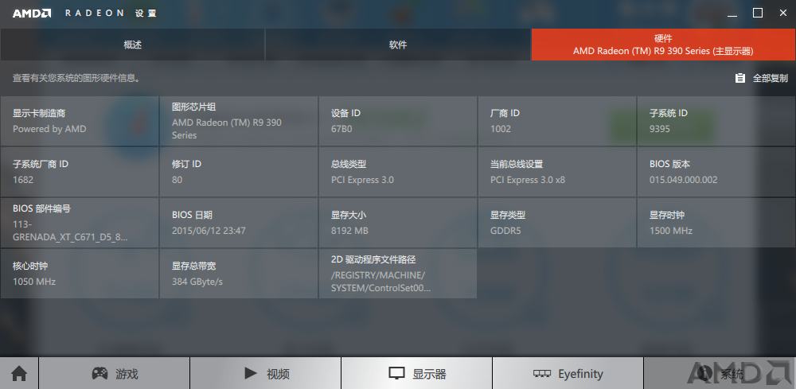Select the 子系统厂商 ID 1682 tile

(80, 171)
